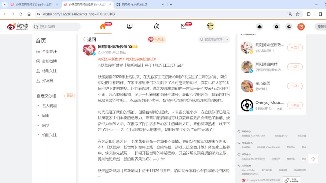Open the video channel icon
This screenshot has width=326, height=183.
coord(130,26)
